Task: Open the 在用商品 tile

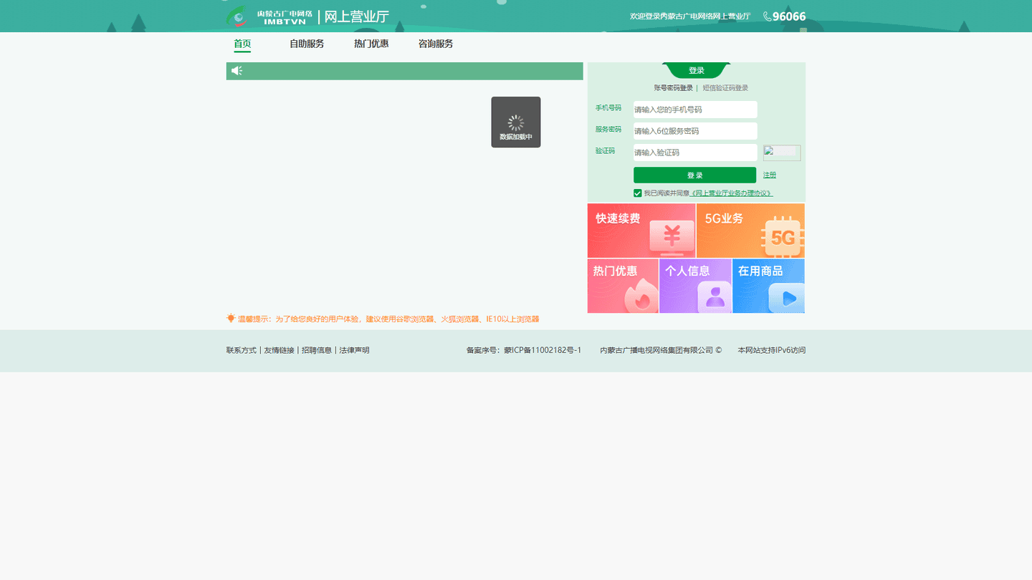Action: tap(768, 286)
